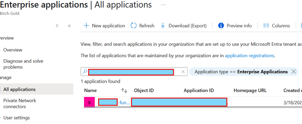Viewport: 302px width, 124px height.
Task: Click the '1 application found' text
Action: click(100, 82)
